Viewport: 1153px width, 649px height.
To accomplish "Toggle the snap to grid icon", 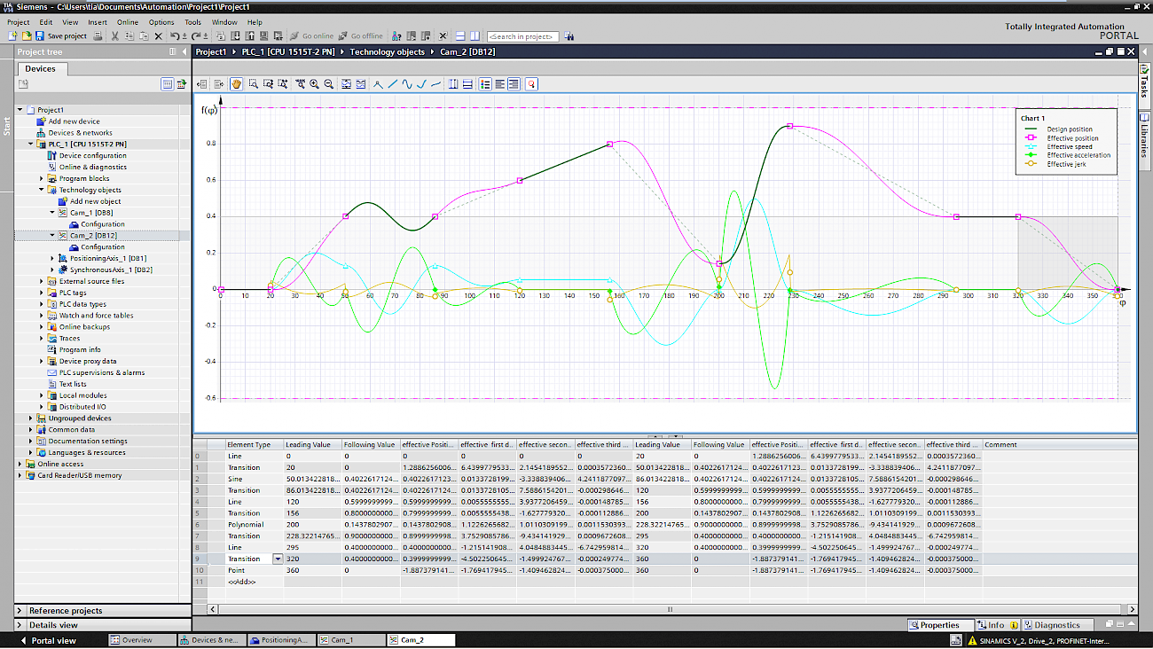I will 531,84.
